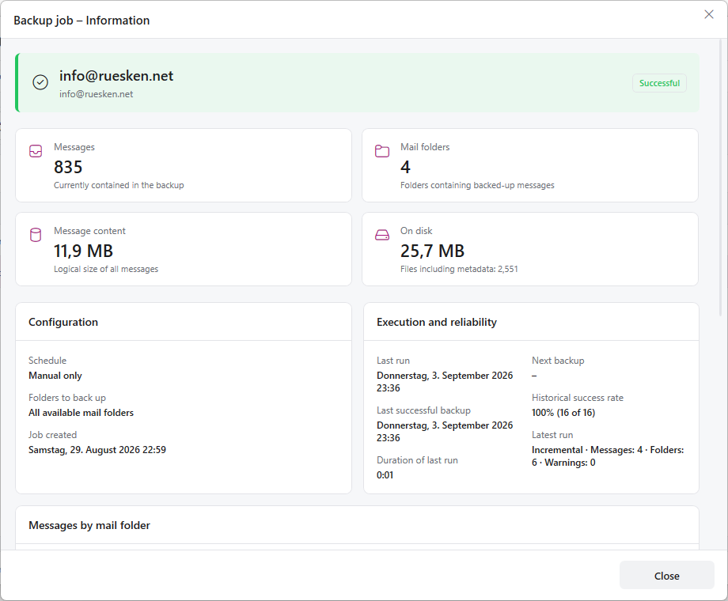Close the dialog with the X icon
Viewport: 728px width, 601px height.
click(708, 14)
